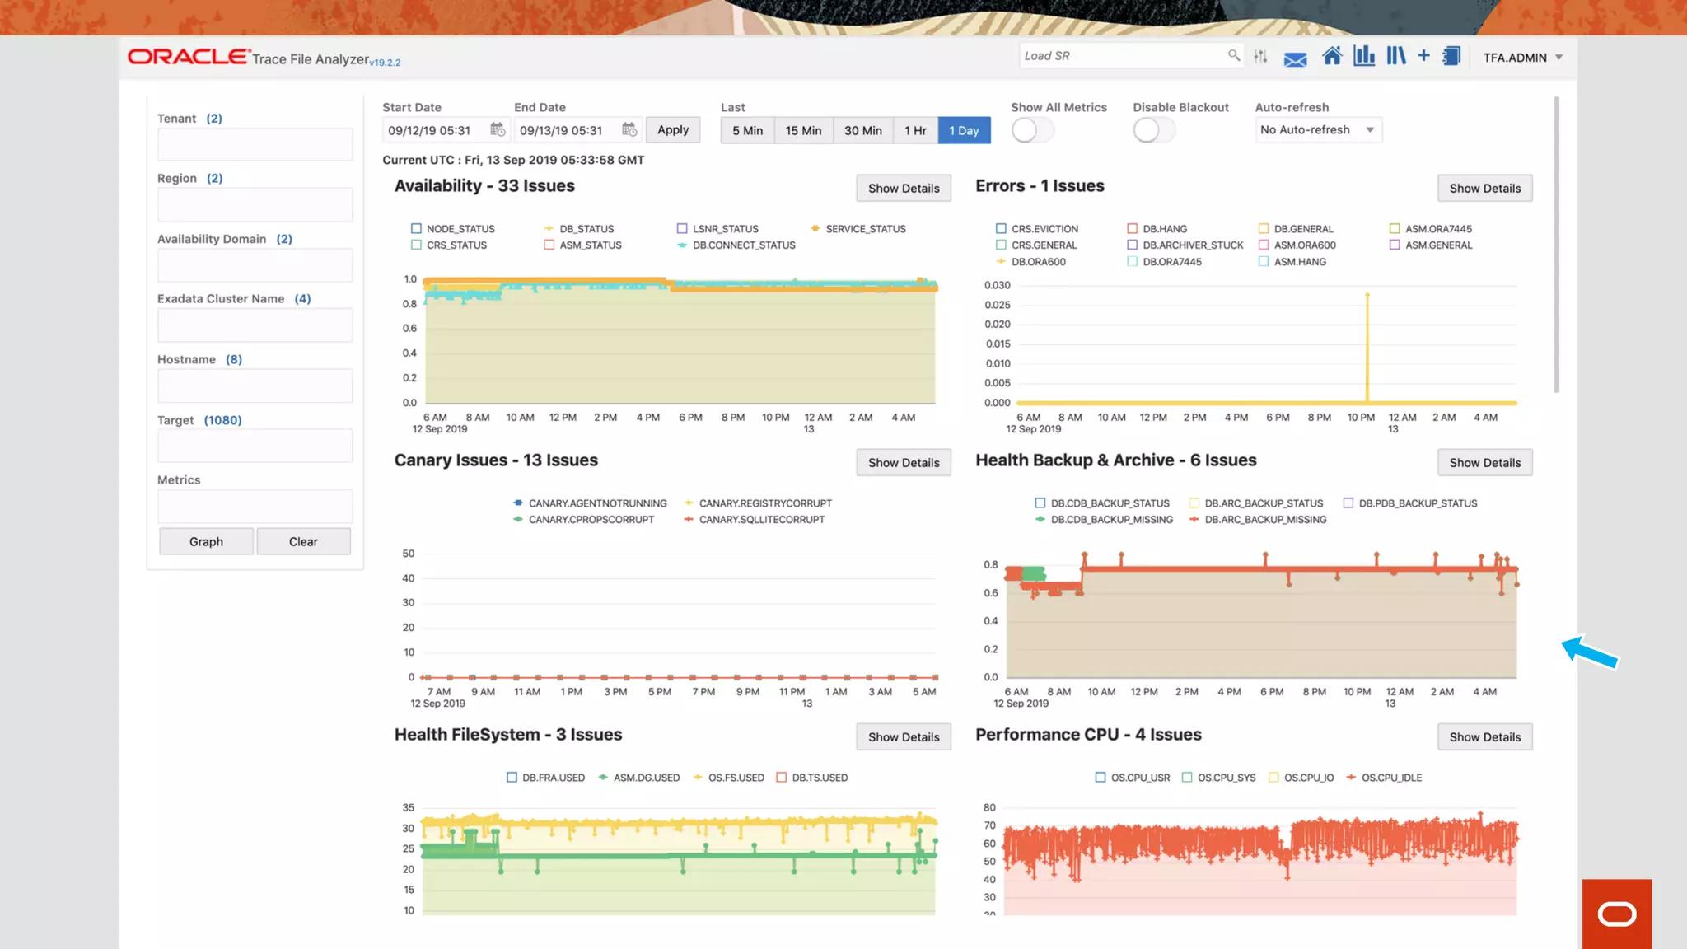Open the TFA.ADMIN user menu
This screenshot has width=1687, height=949.
point(1522,58)
